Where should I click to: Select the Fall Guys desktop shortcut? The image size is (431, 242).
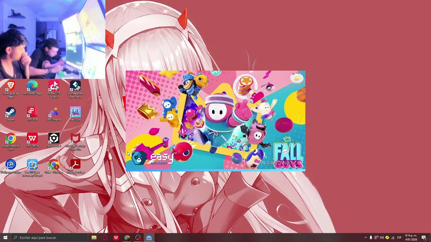click(75, 114)
